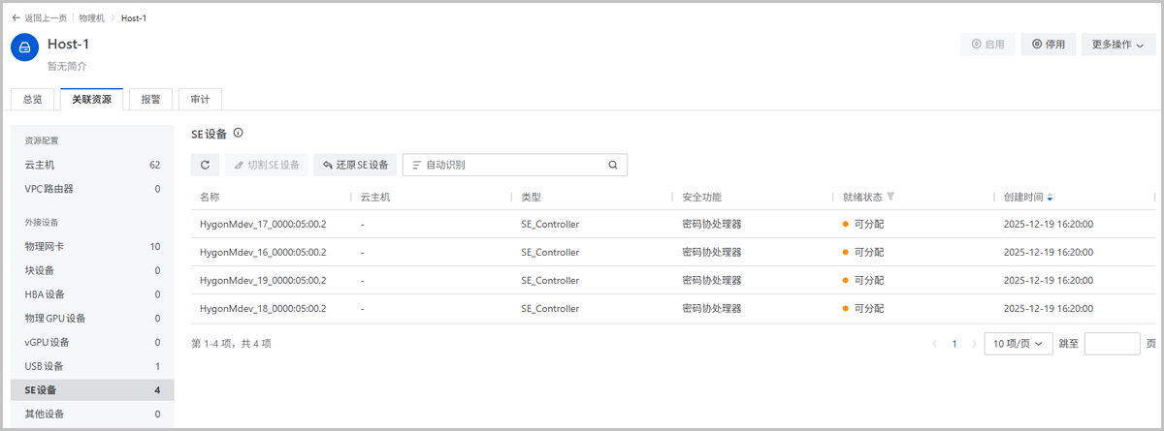Sort by 创建时间 using the arrow icon
Viewport: 1164px width, 431px height.
[x=1050, y=198]
